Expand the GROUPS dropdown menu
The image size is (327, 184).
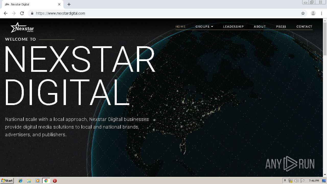tap(204, 27)
